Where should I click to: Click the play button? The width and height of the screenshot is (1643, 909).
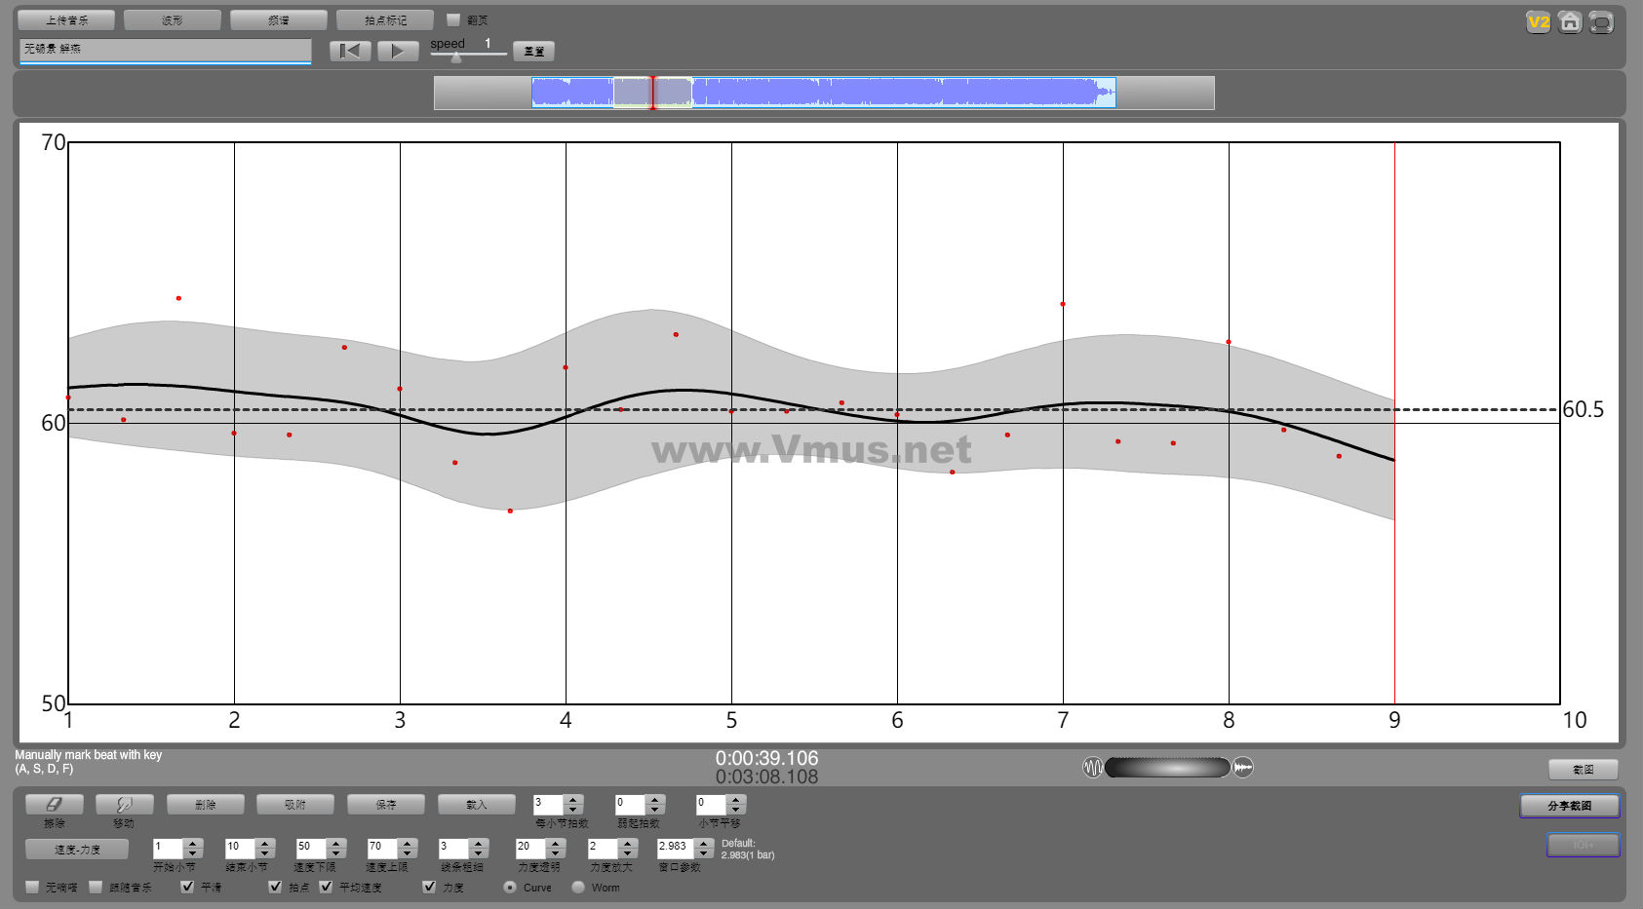point(398,52)
